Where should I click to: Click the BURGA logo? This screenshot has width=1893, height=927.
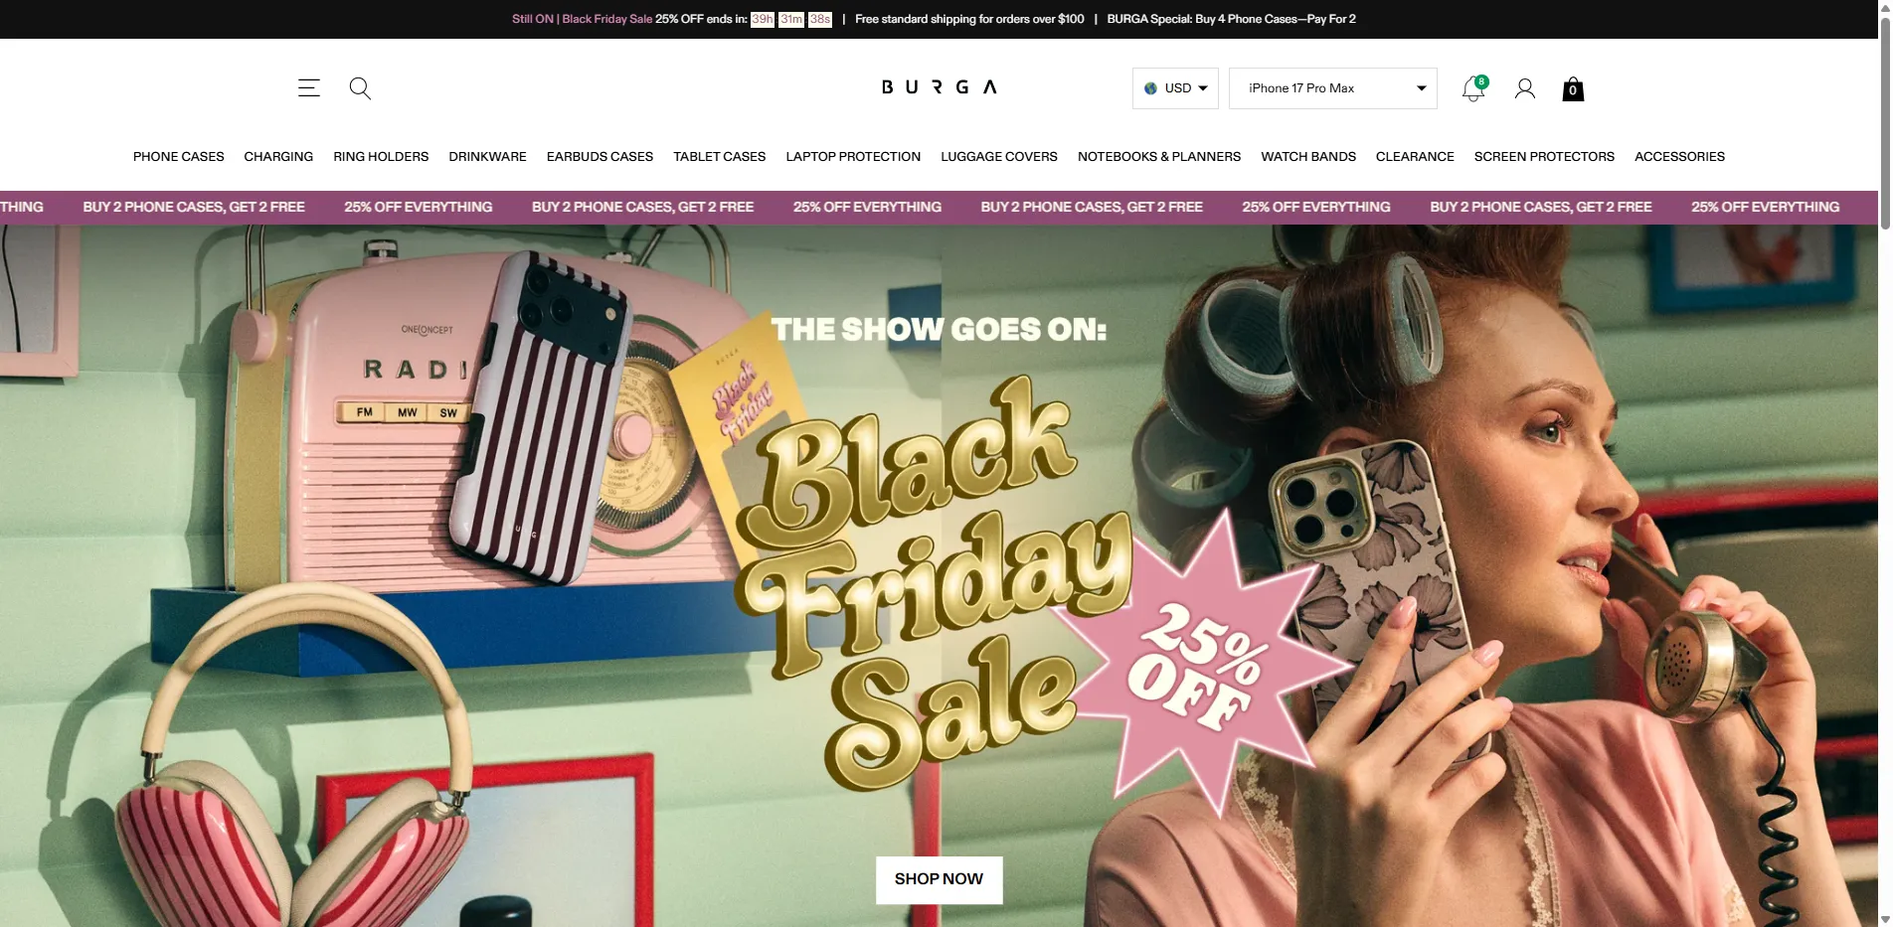(x=939, y=87)
